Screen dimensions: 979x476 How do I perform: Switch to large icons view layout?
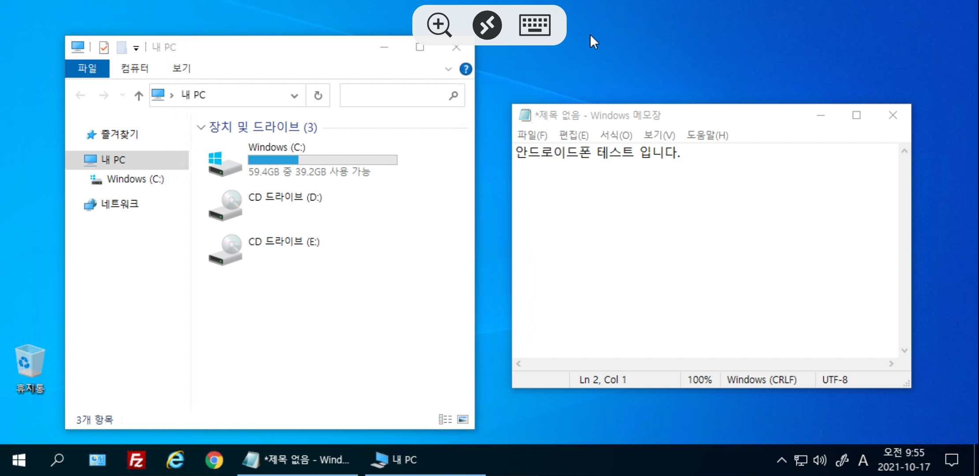(x=463, y=419)
